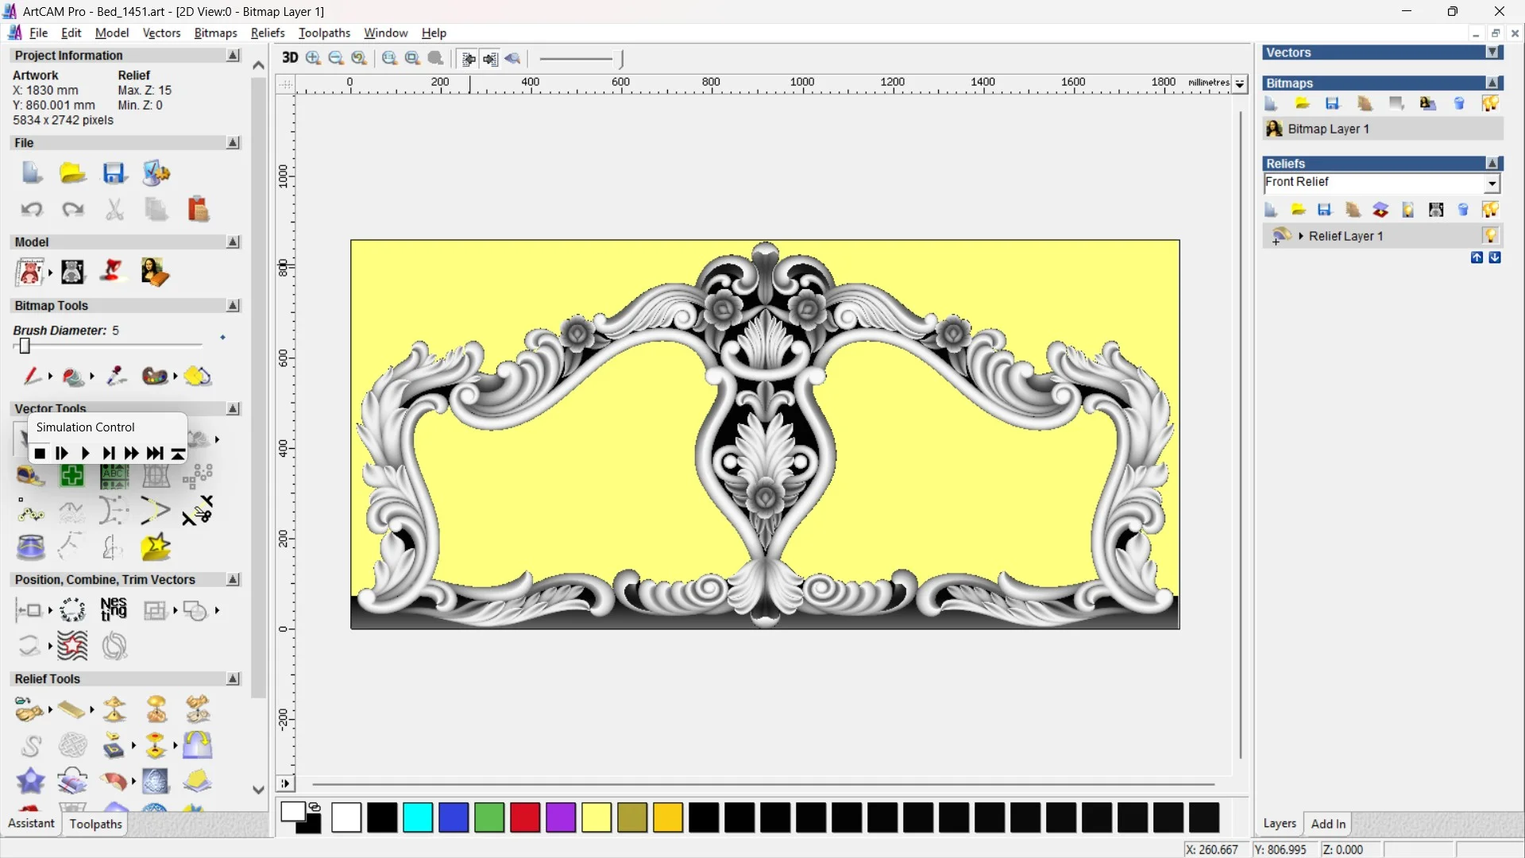The height and width of the screenshot is (858, 1525).
Task: Pick the red color swatch
Action: tap(525, 817)
